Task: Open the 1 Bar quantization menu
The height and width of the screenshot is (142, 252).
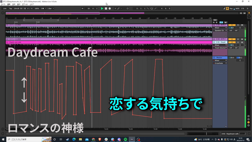Action: [51, 8]
